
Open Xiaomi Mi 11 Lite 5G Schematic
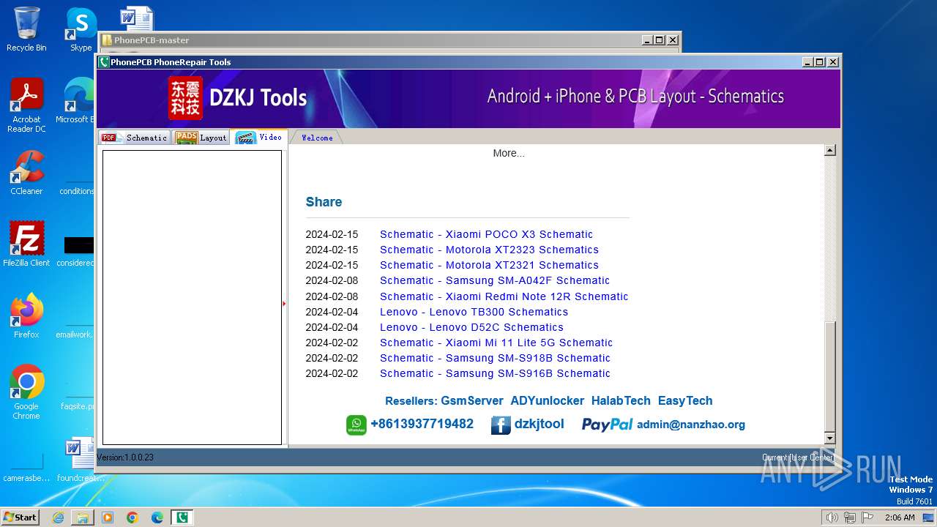[x=496, y=343]
